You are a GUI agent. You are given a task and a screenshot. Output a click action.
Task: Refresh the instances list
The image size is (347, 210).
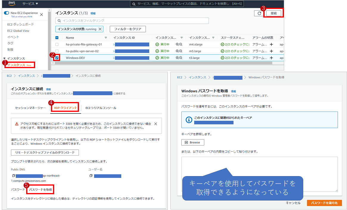tap(259, 13)
